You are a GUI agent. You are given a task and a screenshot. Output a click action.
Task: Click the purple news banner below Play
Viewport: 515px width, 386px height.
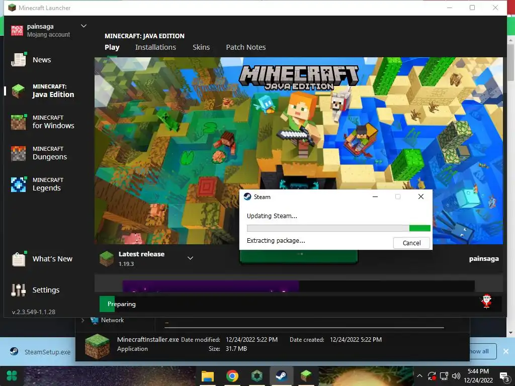pyautogui.click(x=211, y=286)
